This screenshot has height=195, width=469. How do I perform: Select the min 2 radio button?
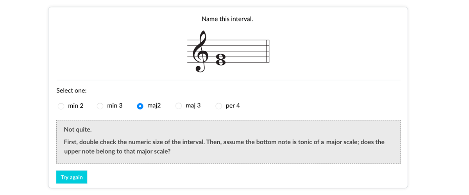[61, 106]
